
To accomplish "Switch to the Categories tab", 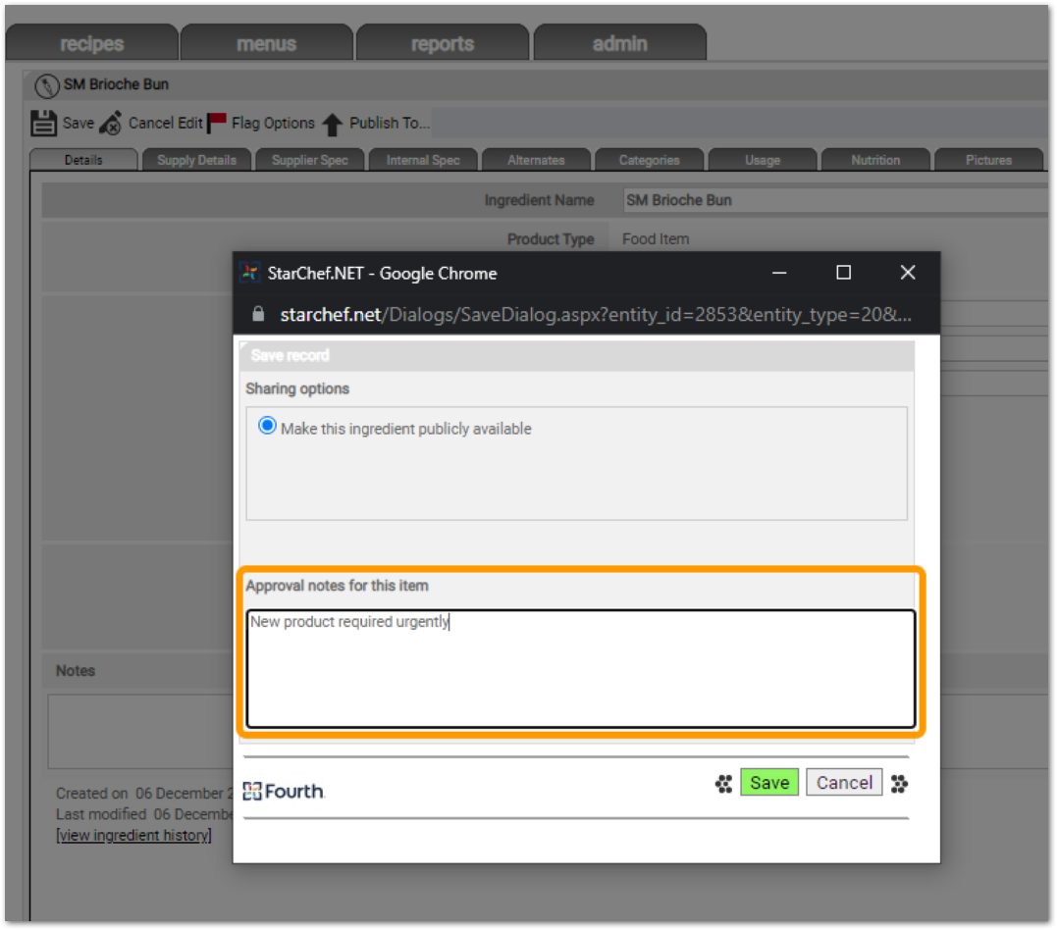I will 649,160.
